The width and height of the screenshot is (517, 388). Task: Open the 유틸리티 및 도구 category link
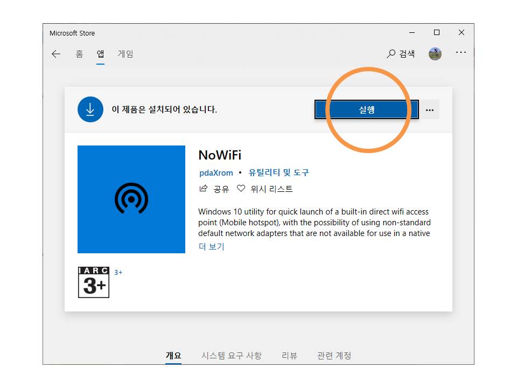(x=278, y=173)
